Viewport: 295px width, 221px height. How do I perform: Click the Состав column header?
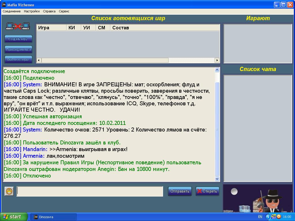pos(165,28)
